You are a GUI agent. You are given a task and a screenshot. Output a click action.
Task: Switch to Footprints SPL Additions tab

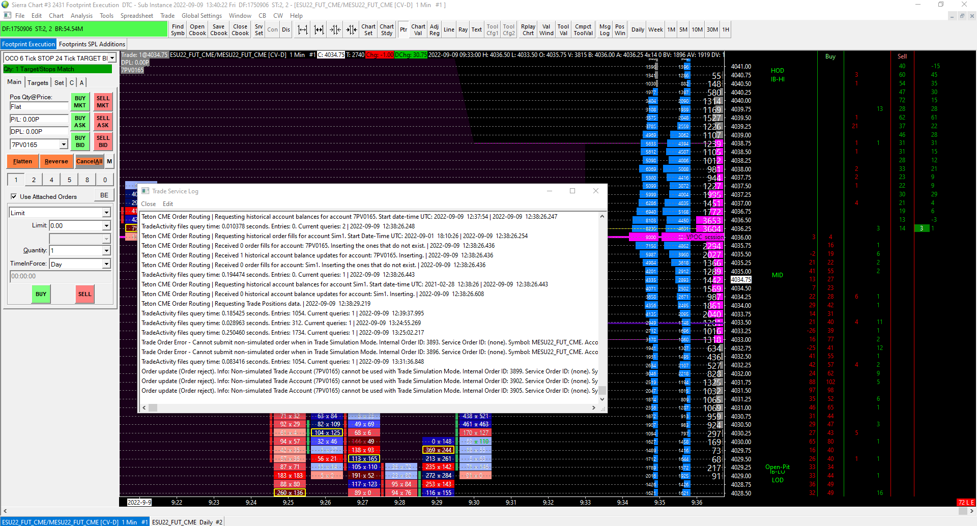point(92,44)
